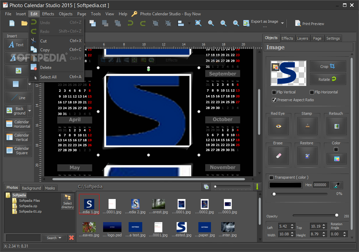The width and height of the screenshot is (359, 252).
Task: Click the thumbnail view icon beside the size slider
Action: [206, 187]
